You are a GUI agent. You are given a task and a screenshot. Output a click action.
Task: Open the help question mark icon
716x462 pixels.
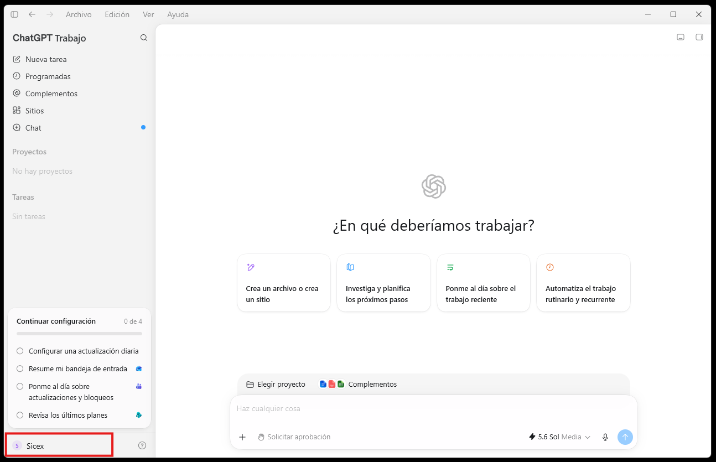click(x=142, y=445)
